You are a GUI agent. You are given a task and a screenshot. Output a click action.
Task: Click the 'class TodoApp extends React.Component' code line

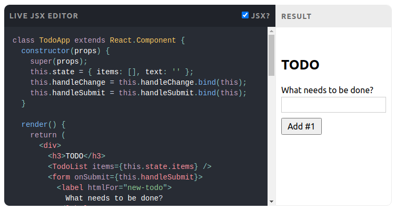99,41
